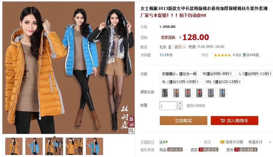Click the 立刻购买 button
This screenshot has height=157, width=273.
pos(183,121)
